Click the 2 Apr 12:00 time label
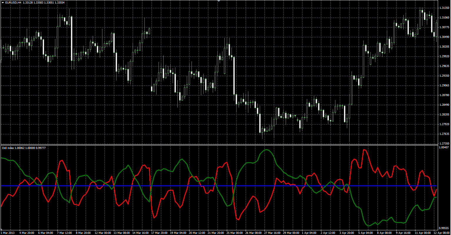This screenshot has height=235, width=451. (x=328, y=233)
